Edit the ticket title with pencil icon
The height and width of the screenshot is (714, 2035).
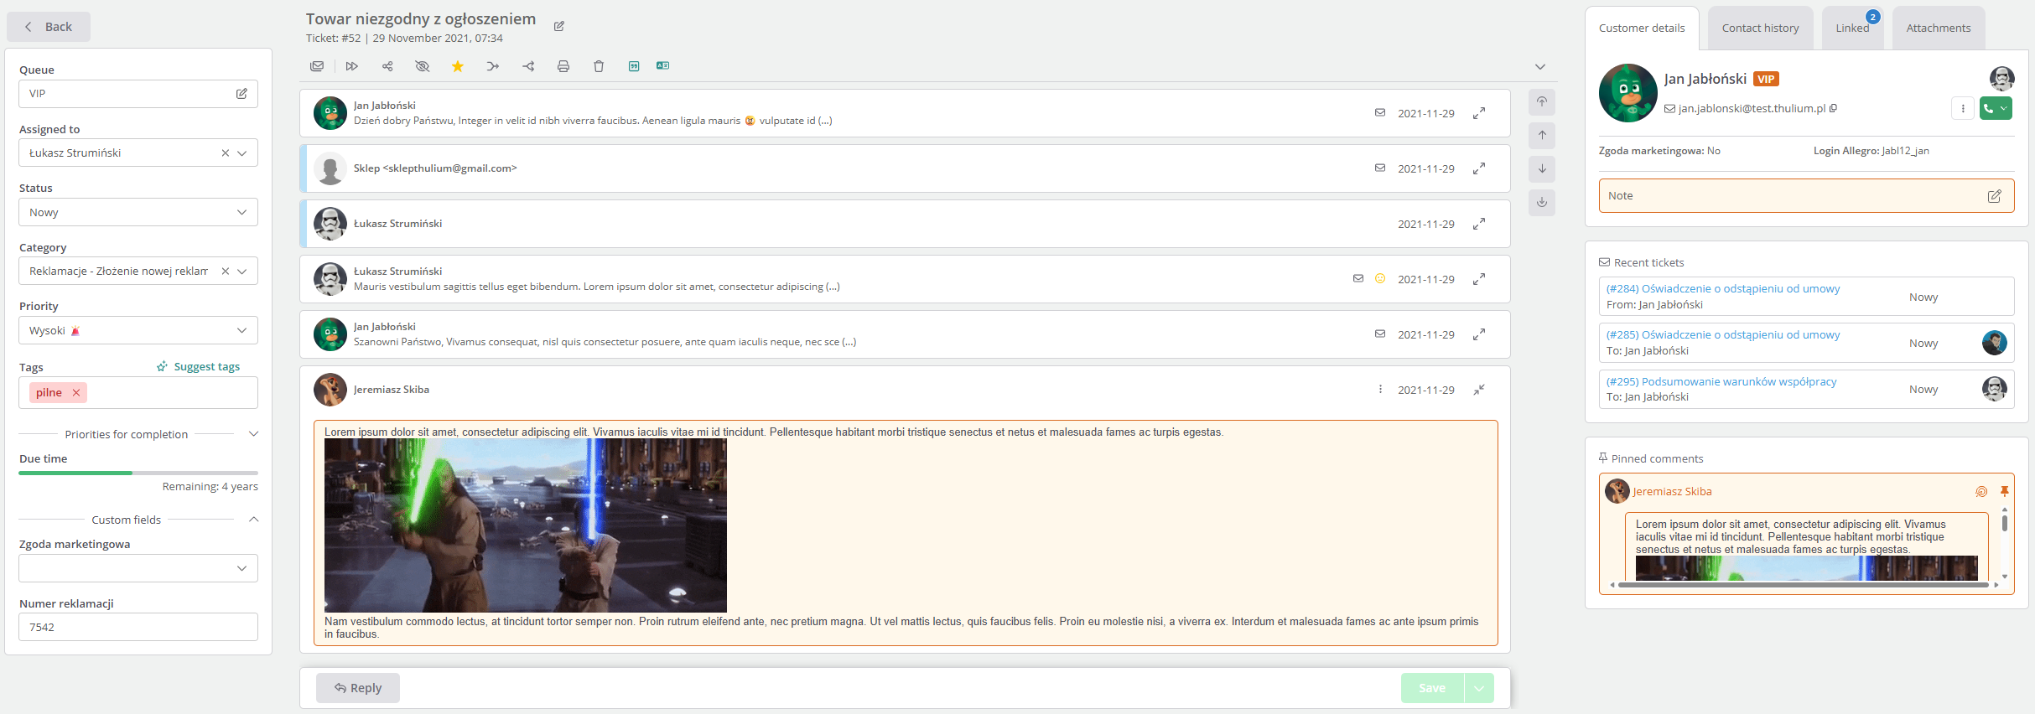tap(559, 26)
